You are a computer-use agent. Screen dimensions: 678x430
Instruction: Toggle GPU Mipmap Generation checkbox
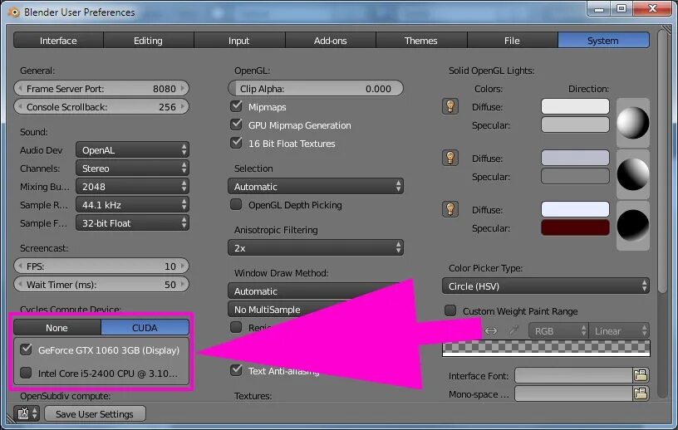[x=236, y=125]
